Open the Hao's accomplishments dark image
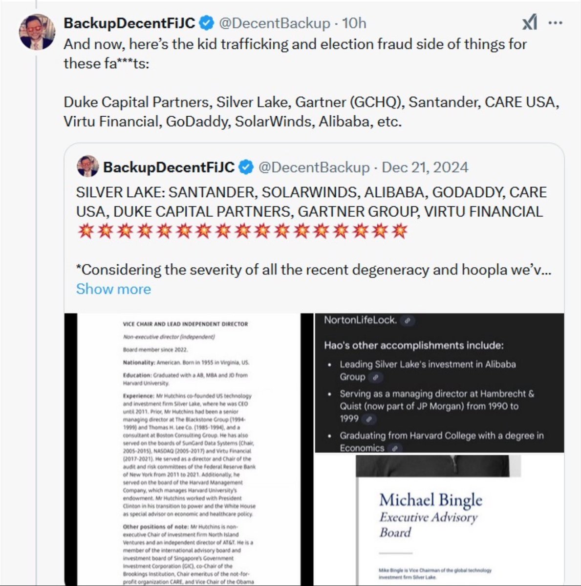The image size is (581, 586). (439, 383)
